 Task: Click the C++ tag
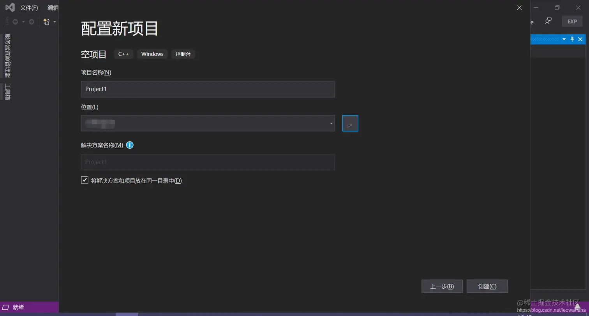tap(123, 54)
